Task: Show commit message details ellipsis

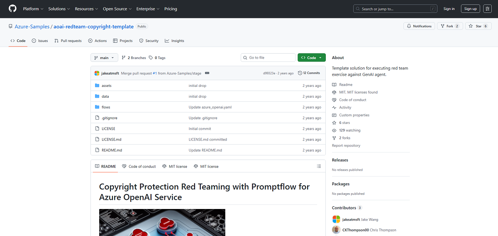Action: 207,73
